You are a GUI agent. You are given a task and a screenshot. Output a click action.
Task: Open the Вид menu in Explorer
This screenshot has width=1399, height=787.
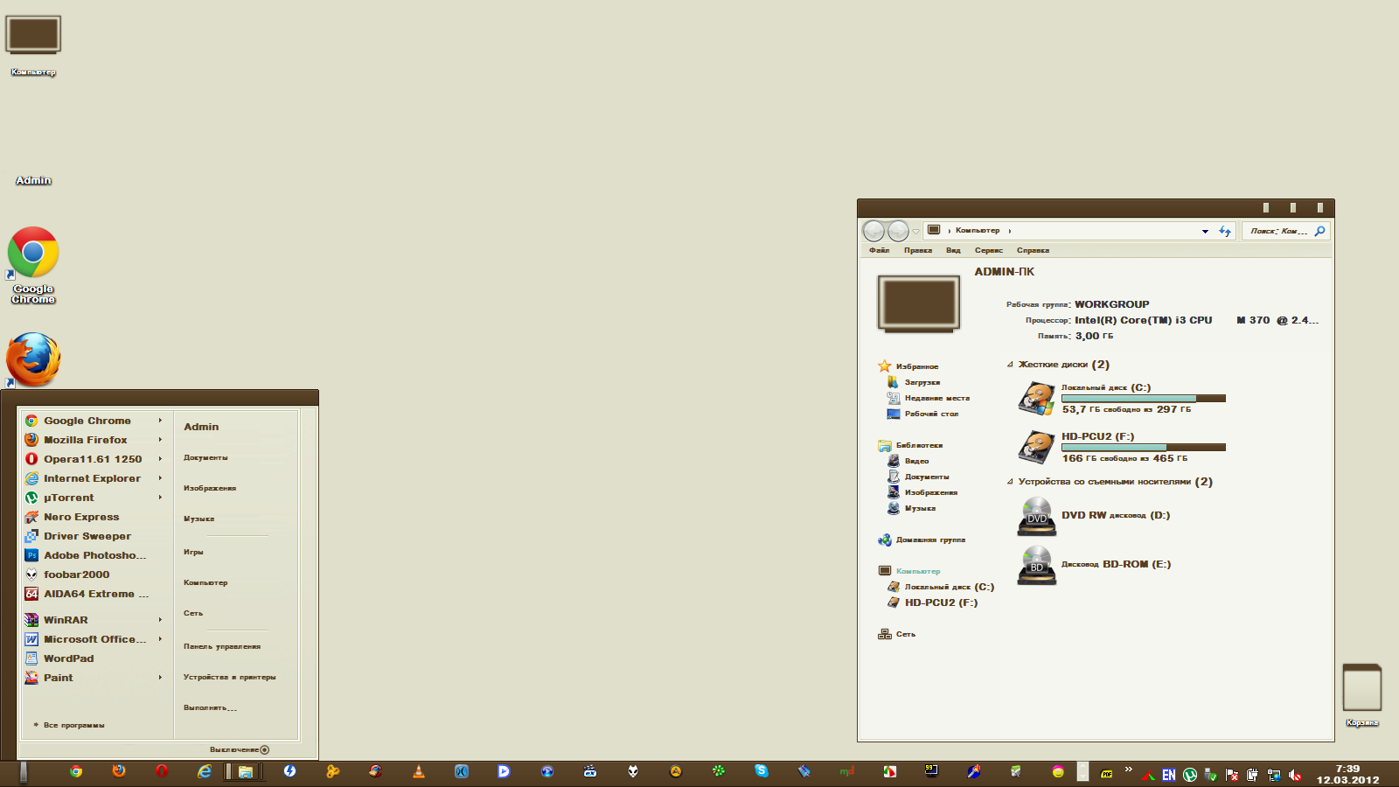click(x=953, y=251)
